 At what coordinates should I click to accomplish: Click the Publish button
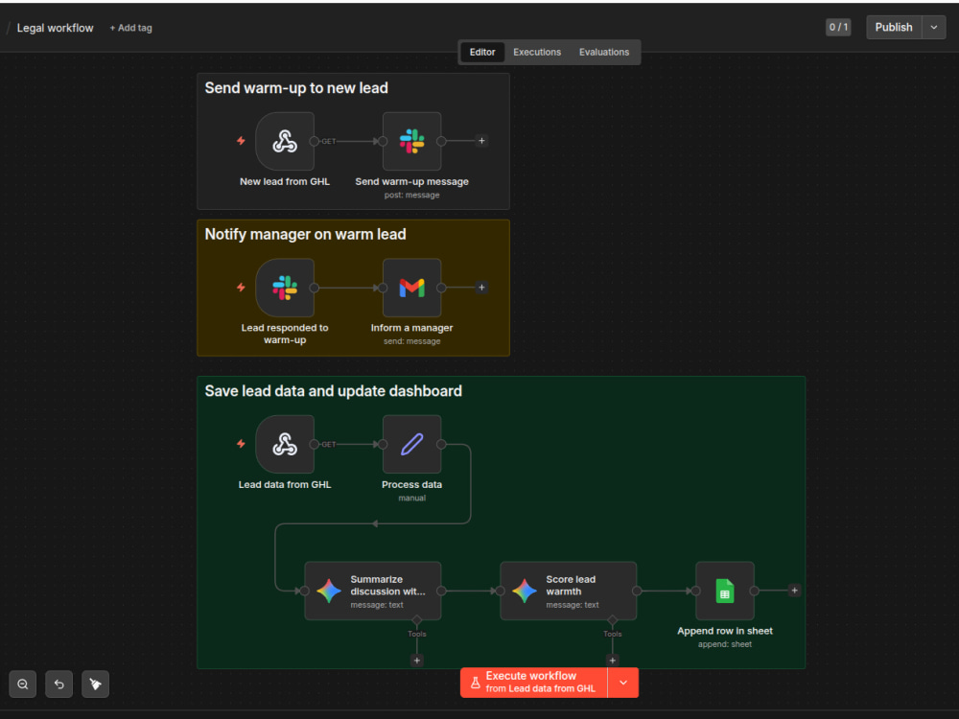tap(894, 28)
